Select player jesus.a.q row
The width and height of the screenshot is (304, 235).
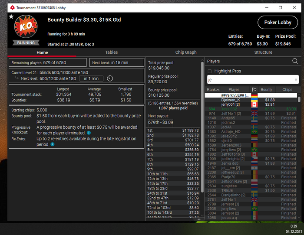[251, 218]
